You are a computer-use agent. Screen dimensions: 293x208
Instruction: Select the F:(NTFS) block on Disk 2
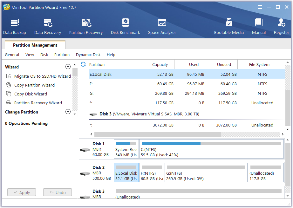pos(152,173)
